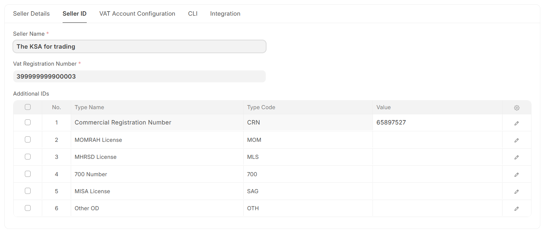Edit the MISA License row
The image size is (542, 250).
(x=516, y=191)
